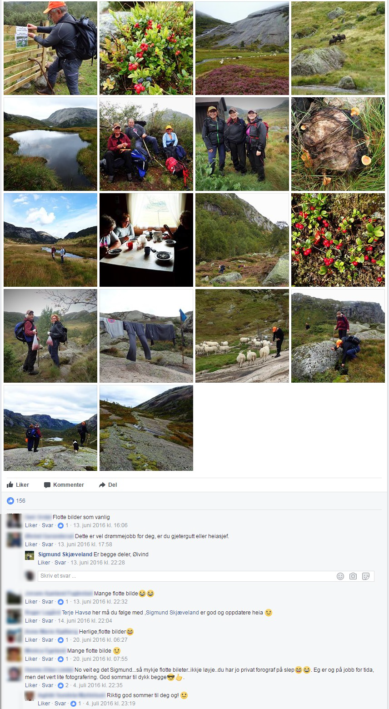Viewport: 389px width, 709px height.
Task: Share the post with Del arrow
Action: tap(108, 485)
